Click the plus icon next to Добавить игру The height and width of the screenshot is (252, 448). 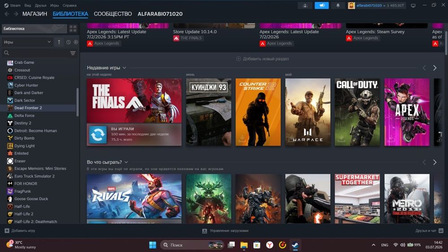point(7,231)
